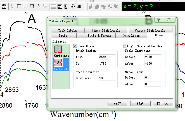Screen dimensions: 185x121
Task: Open the Scale tab
Action: (x=63, y=35)
